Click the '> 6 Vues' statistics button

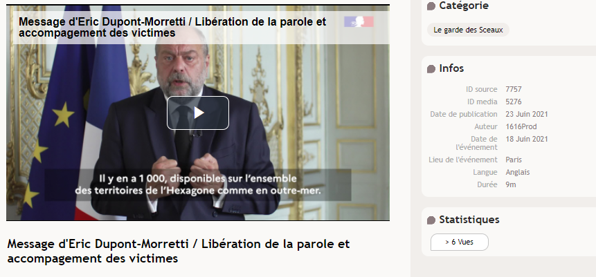[459, 242]
